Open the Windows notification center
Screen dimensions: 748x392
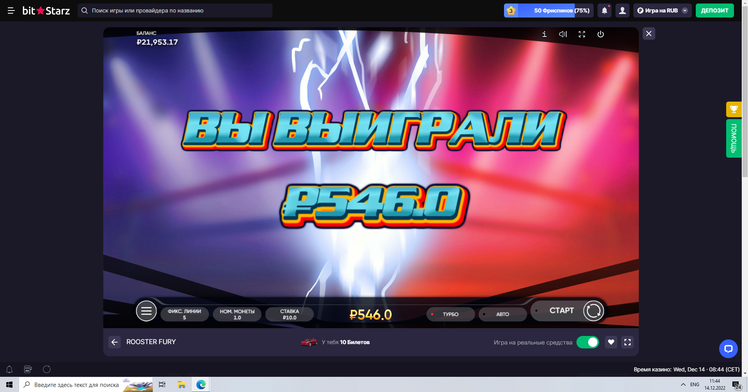click(x=736, y=385)
